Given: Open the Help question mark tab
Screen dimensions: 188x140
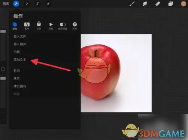Looking at the screenshot, I should (75, 26).
